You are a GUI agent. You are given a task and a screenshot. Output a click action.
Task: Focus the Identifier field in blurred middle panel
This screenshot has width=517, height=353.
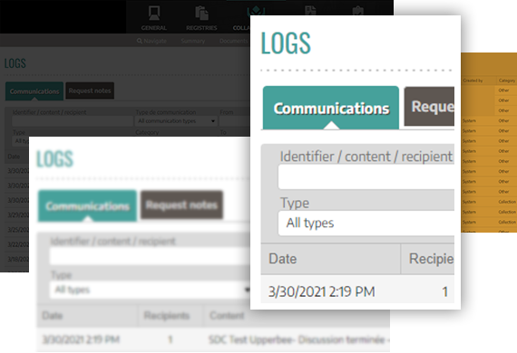(x=150, y=256)
